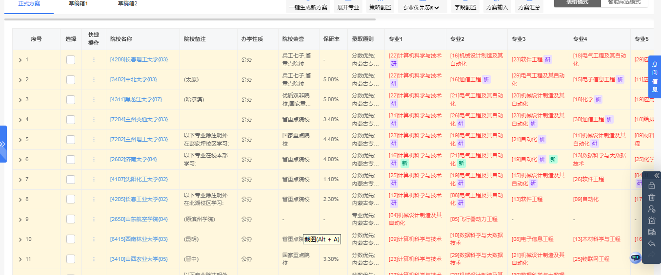This screenshot has height=275, width=661.
Task: Click 方案汇总 button
Action: tap(529, 7)
